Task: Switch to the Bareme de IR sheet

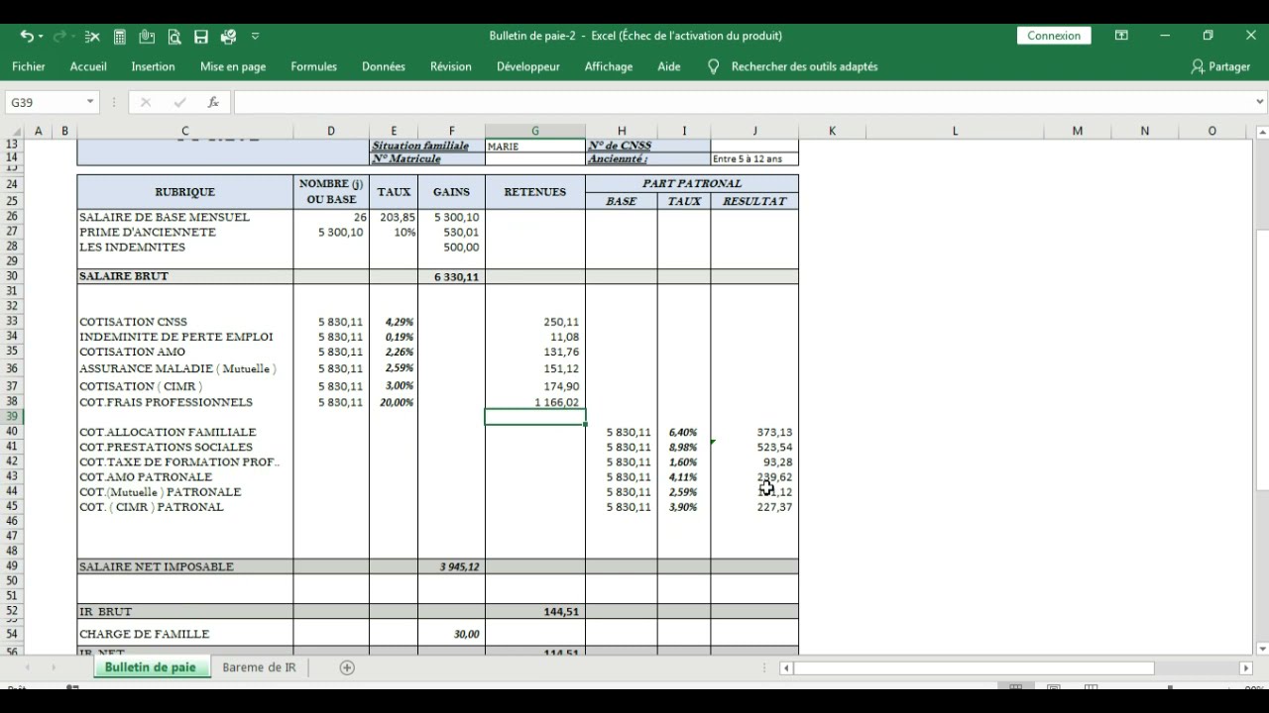Action: tap(259, 667)
